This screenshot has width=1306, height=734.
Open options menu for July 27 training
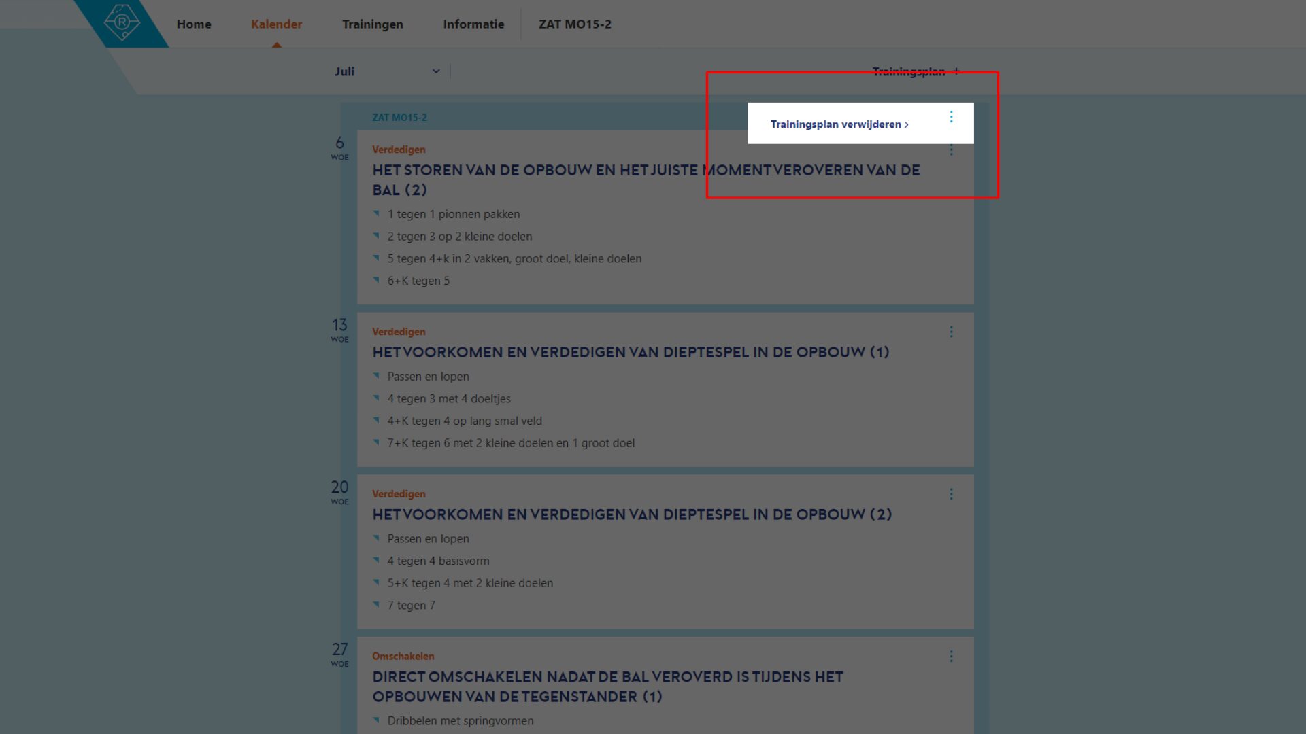point(951,657)
